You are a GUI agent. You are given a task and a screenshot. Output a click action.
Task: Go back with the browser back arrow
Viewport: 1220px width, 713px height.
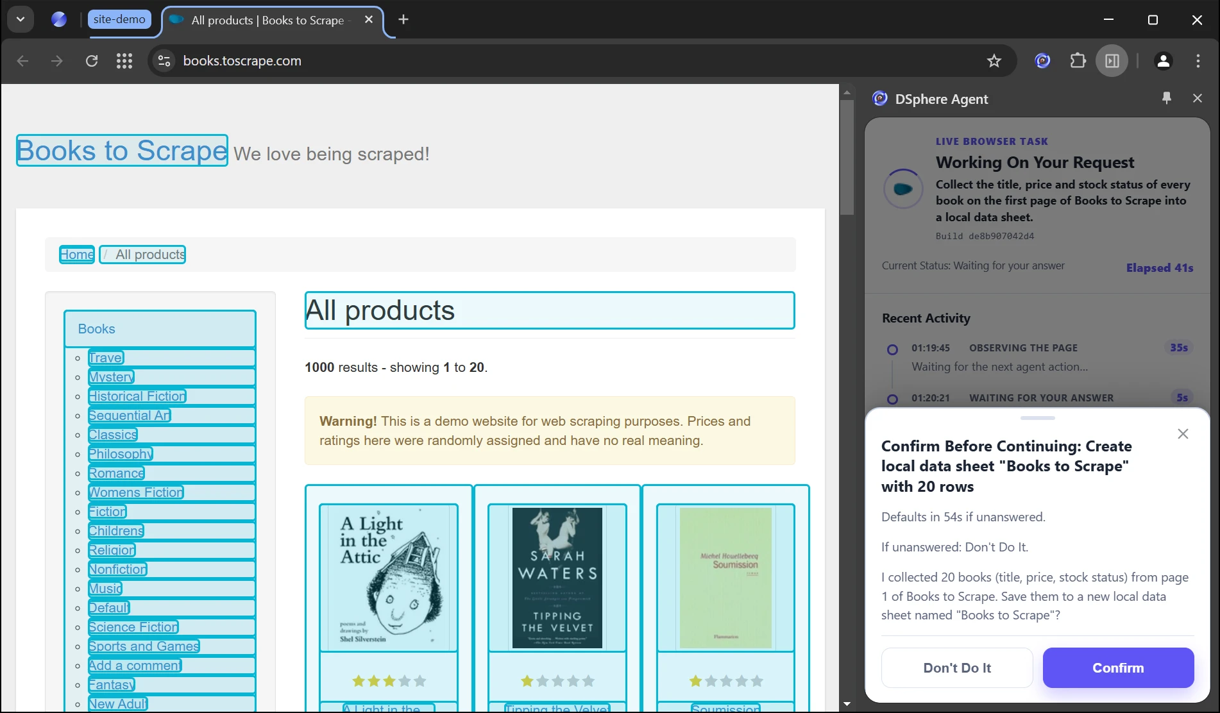[x=22, y=61]
